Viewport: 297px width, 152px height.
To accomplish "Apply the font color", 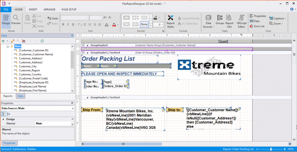I will [106, 25].
